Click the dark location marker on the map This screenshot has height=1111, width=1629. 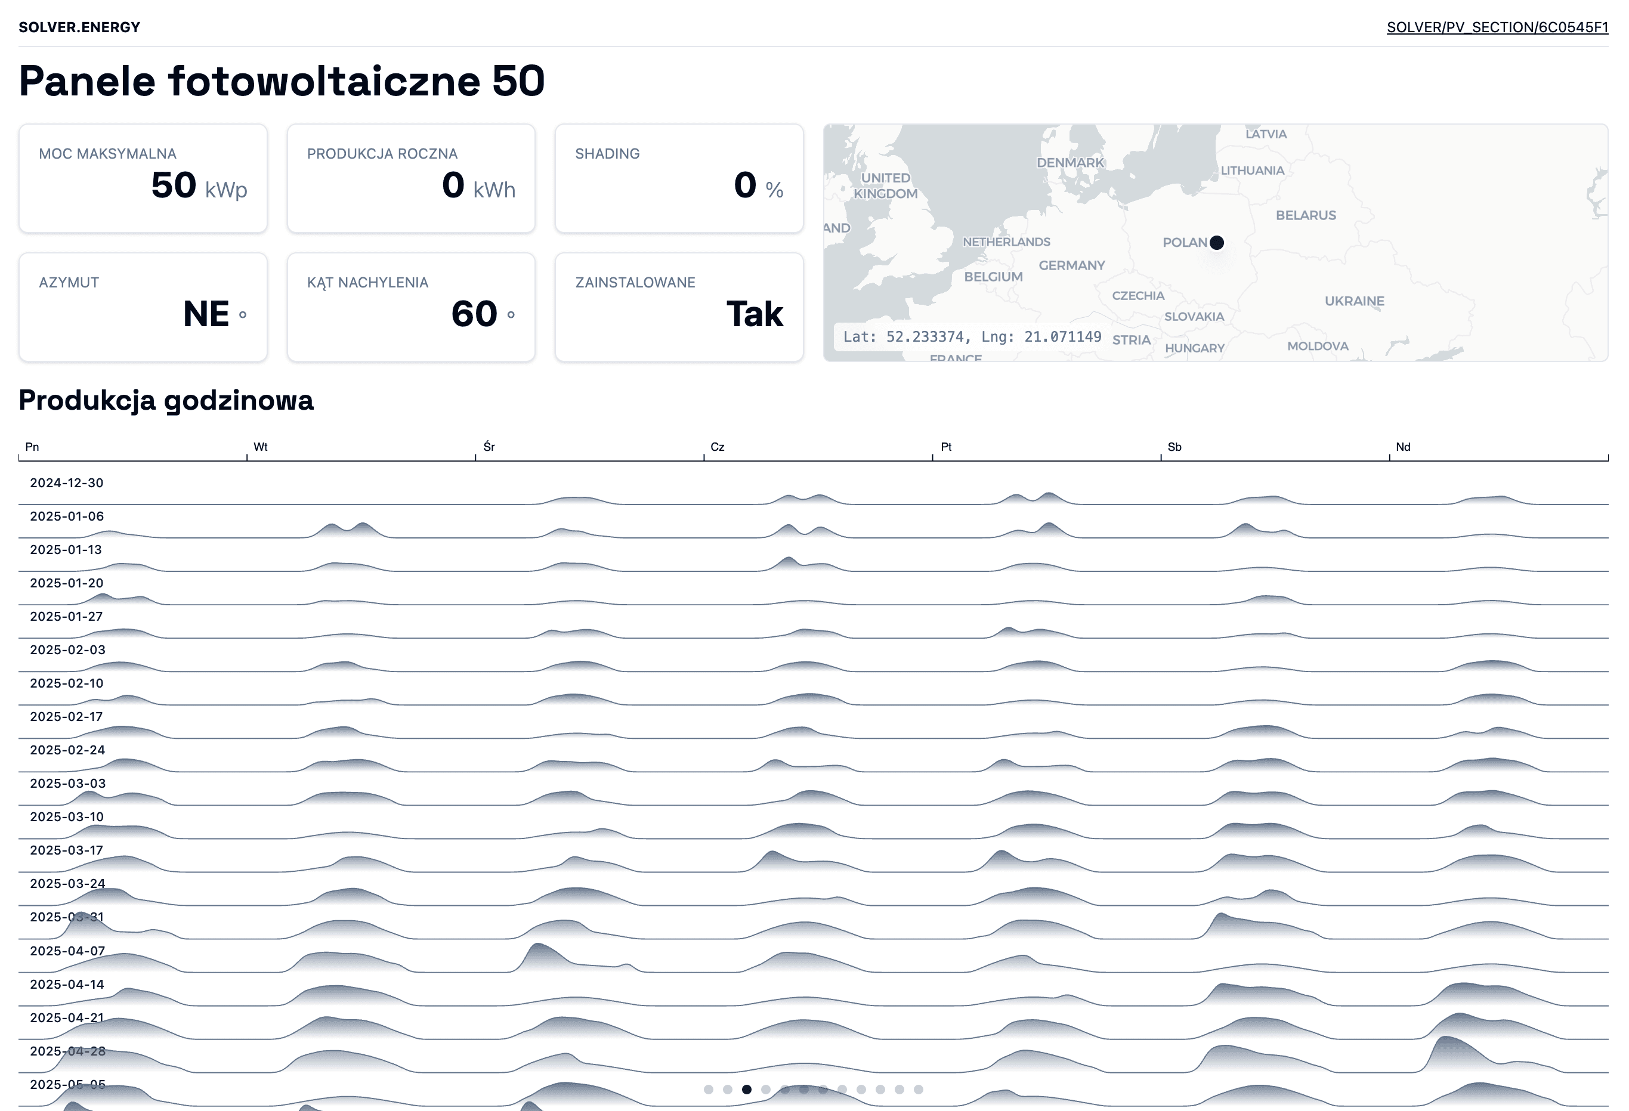click(x=1217, y=243)
